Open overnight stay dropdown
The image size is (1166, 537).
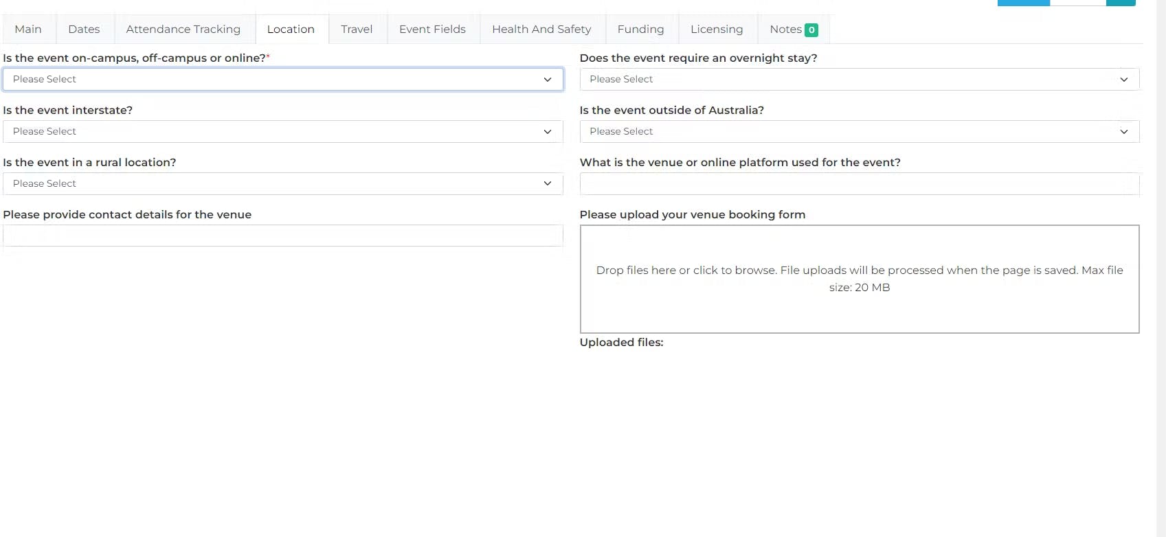pyautogui.click(x=860, y=79)
